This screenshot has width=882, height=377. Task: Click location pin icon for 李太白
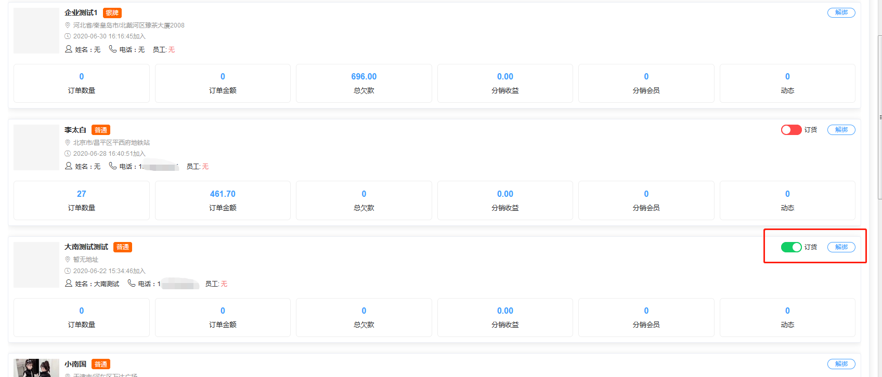[68, 142]
